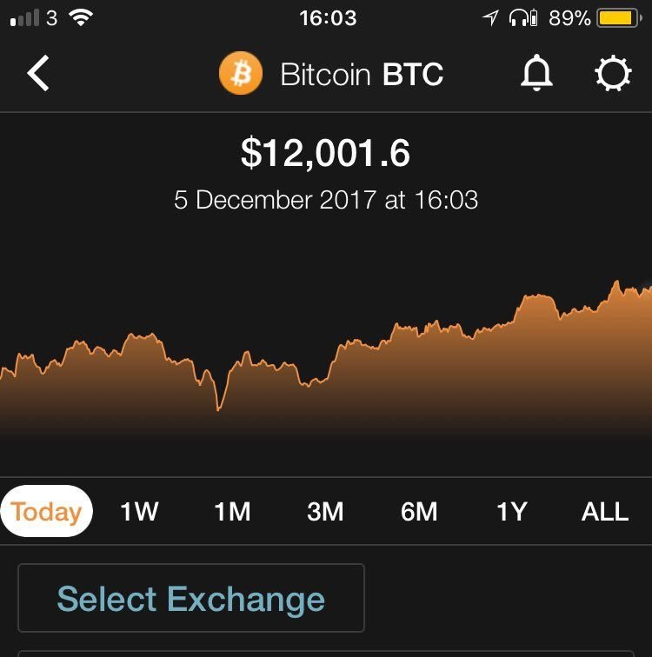The width and height of the screenshot is (652, 657).
Task: Select the Today time range
Action: tap(47, 511)
